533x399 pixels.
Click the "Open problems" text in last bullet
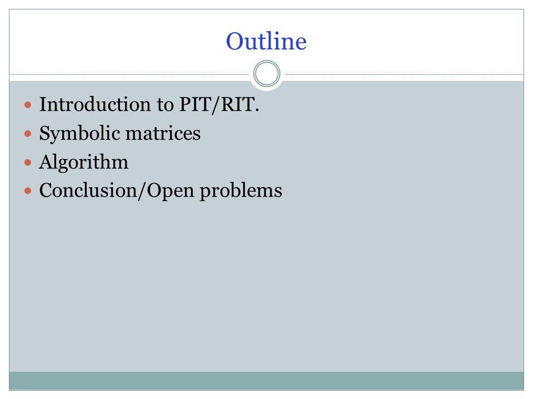pyautogui.click(x=214, y=191)
